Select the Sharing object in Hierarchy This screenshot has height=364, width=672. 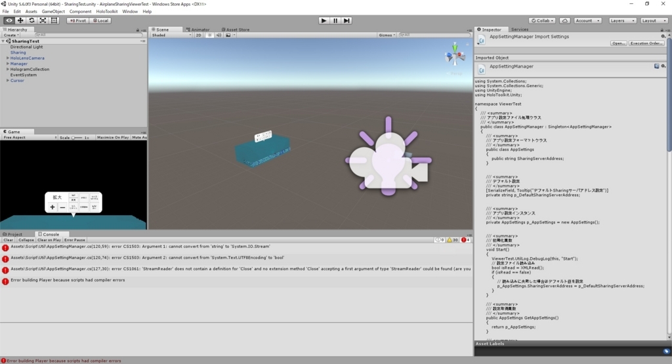pos(18,52)
